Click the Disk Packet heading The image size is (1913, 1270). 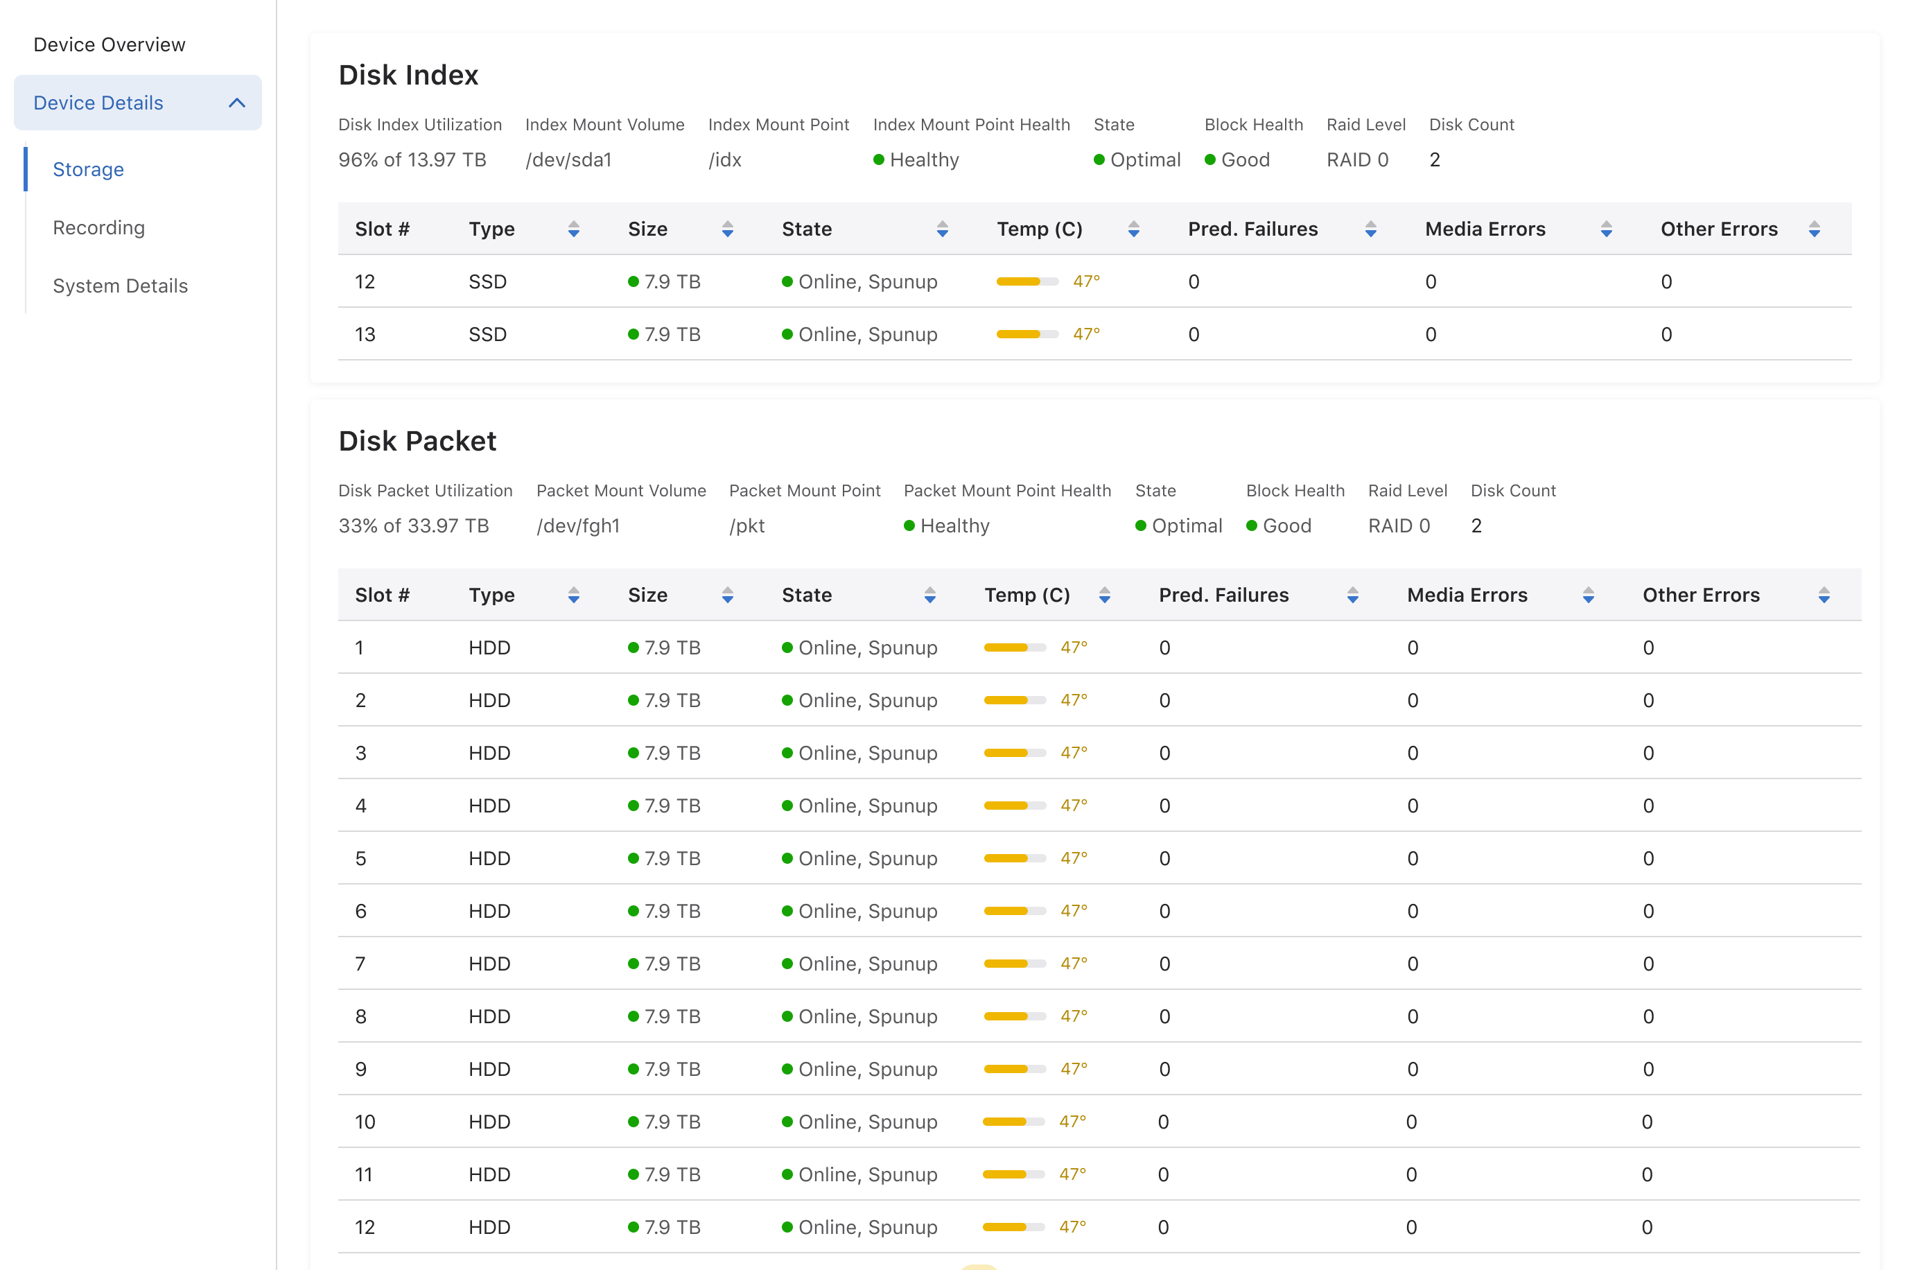coord(417,441)
